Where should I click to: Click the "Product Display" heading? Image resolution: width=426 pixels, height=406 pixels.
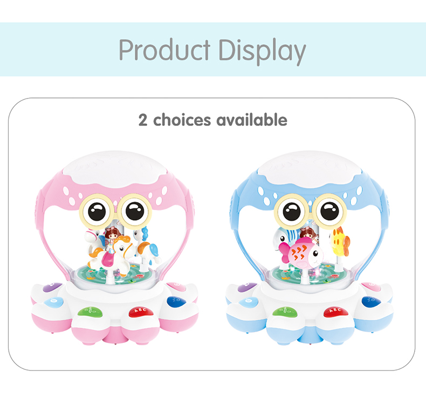point(212,51)
